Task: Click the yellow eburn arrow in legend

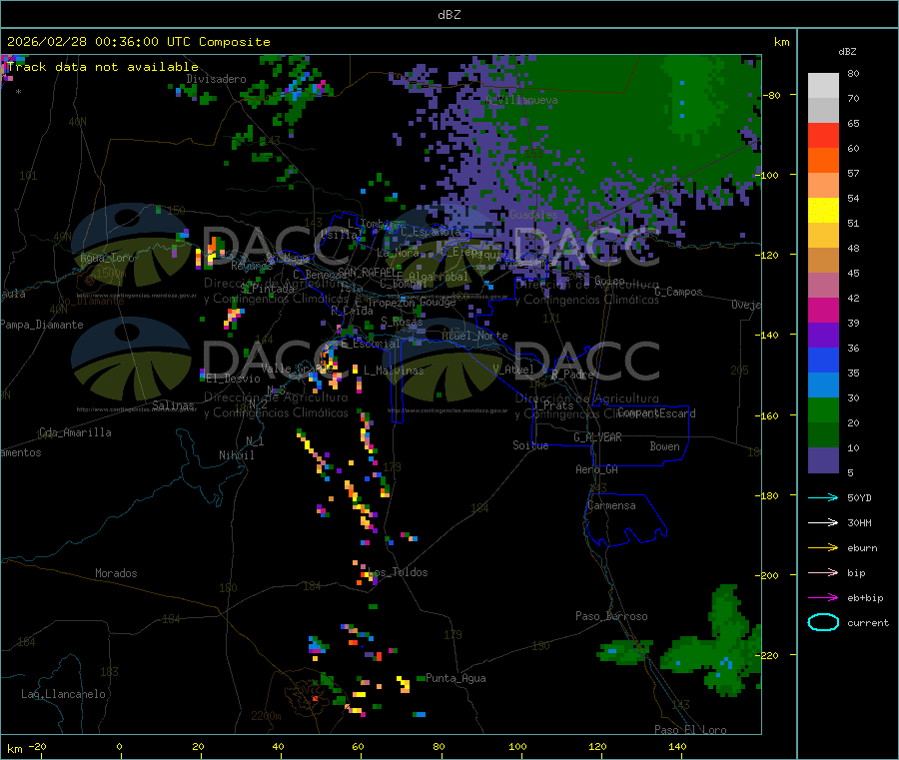Action: click(x=823, y=548)
